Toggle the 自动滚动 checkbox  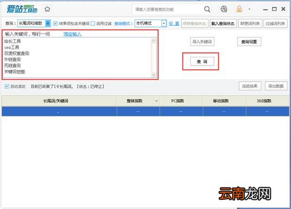[7, 87]
